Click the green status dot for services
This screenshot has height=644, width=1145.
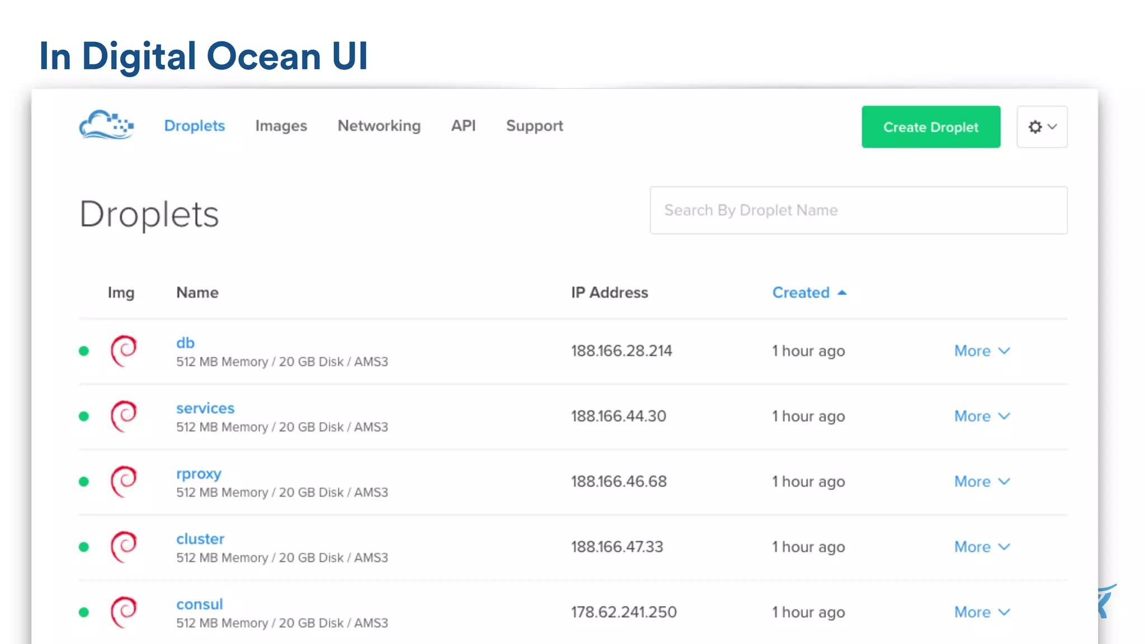(x=84, y=416)
